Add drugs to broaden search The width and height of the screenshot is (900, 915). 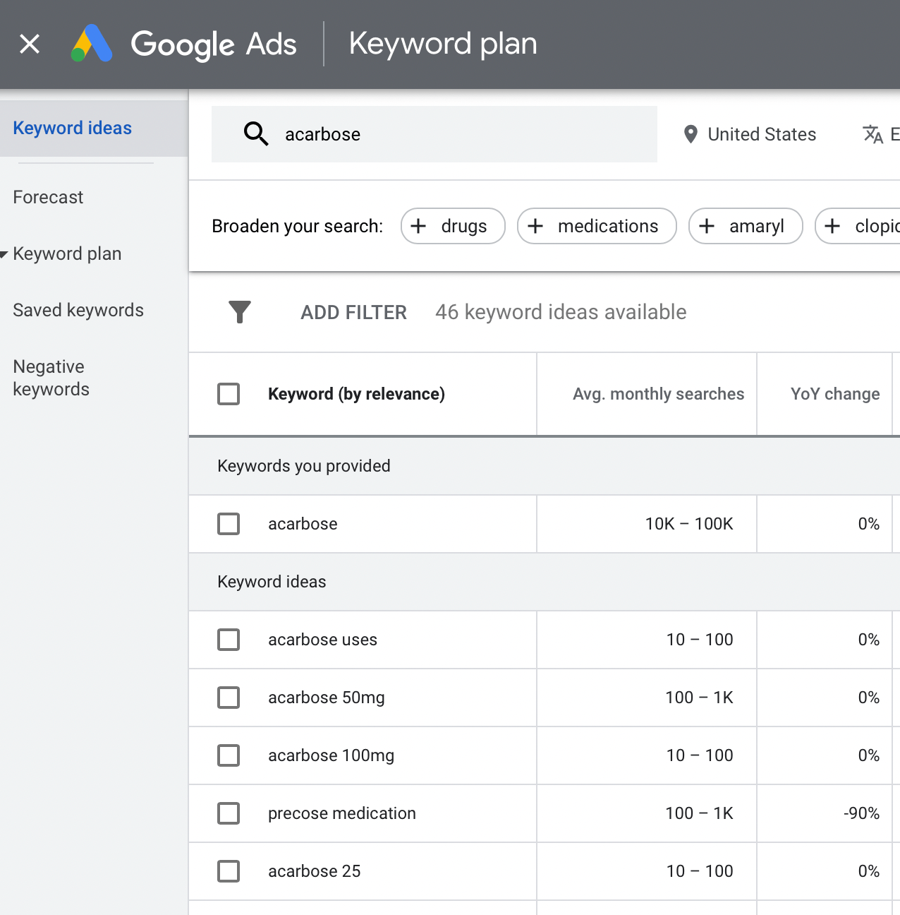click(x=453, y=226)
